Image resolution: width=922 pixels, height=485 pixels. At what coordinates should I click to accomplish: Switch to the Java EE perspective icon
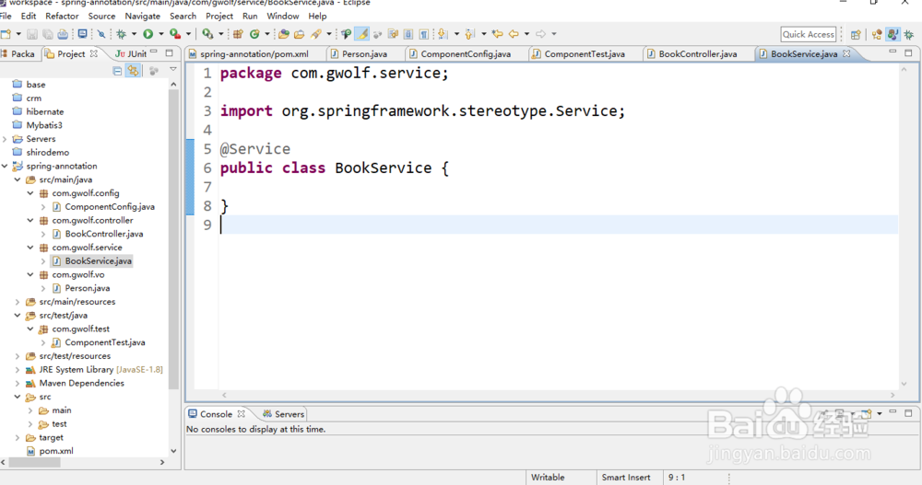[877, 35]
